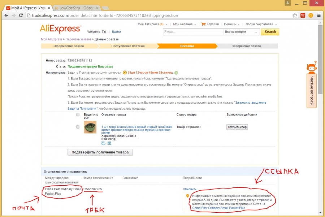
Task: Click the Запросить продление Защиты Покупателя link
Action: [167, 105]
